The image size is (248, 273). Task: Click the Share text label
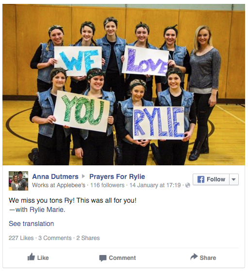[x=208, y=258]
